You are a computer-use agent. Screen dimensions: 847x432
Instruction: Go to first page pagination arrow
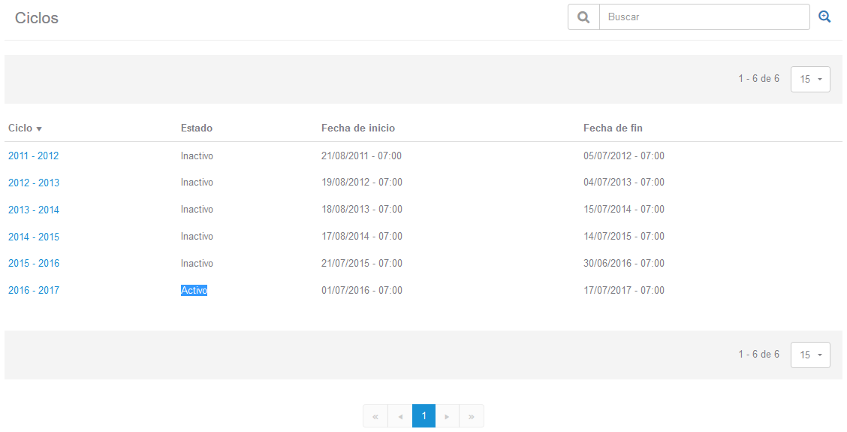(375, 416)
